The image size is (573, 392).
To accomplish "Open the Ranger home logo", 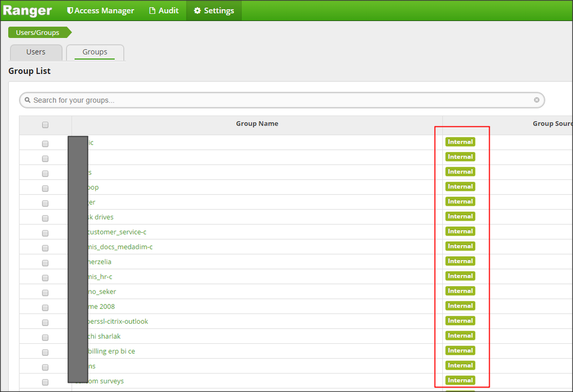I will [28, 10].
